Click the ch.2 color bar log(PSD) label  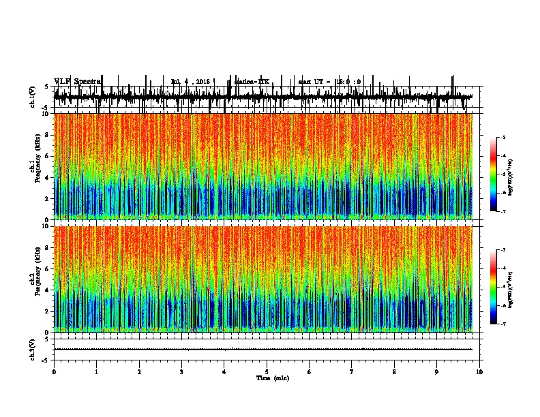tap(511, 290)
